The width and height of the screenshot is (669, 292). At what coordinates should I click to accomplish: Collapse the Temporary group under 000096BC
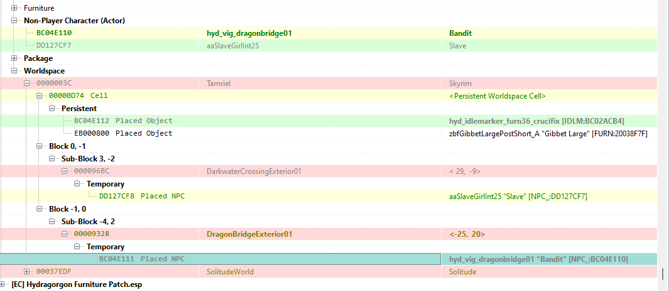tap(77, 184)
